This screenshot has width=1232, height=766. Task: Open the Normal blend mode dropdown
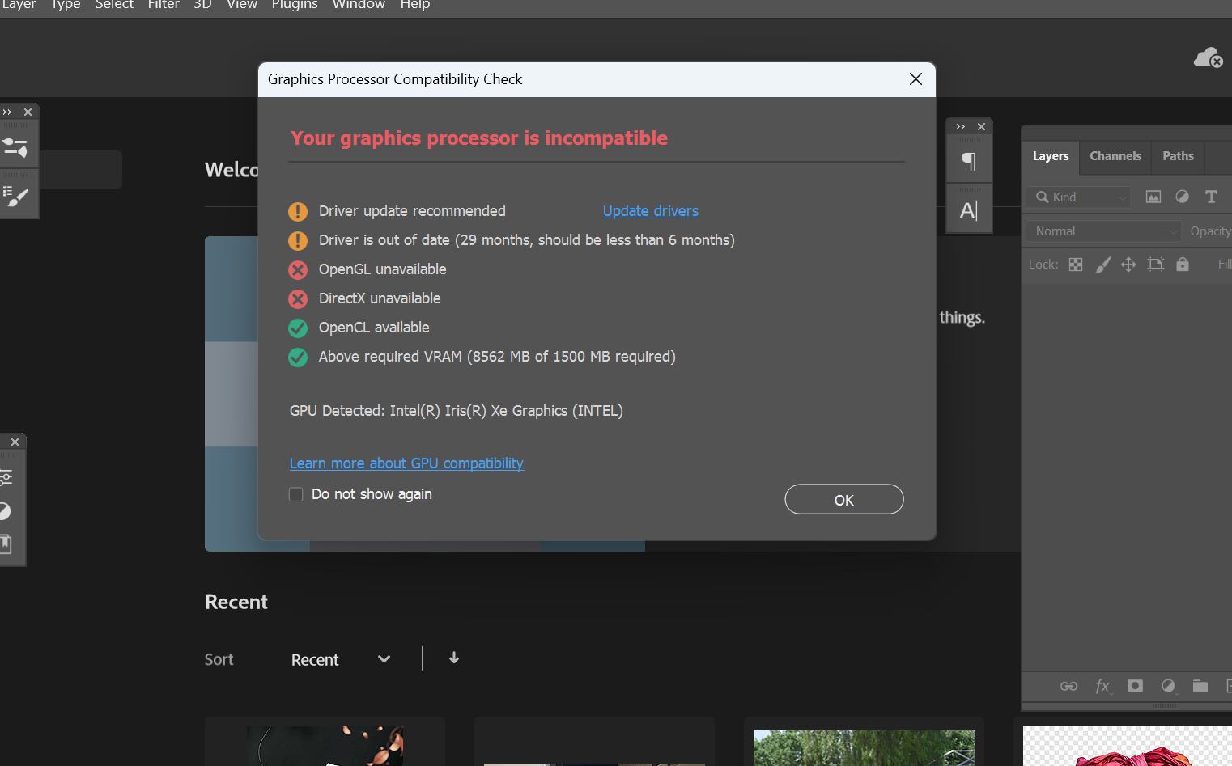click(1103, 231)
